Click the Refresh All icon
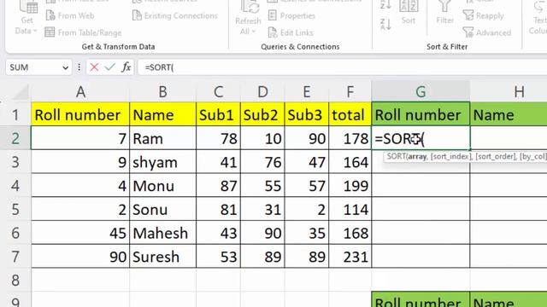547x307 pixels. pyautogui.click(x=250, y=7)
